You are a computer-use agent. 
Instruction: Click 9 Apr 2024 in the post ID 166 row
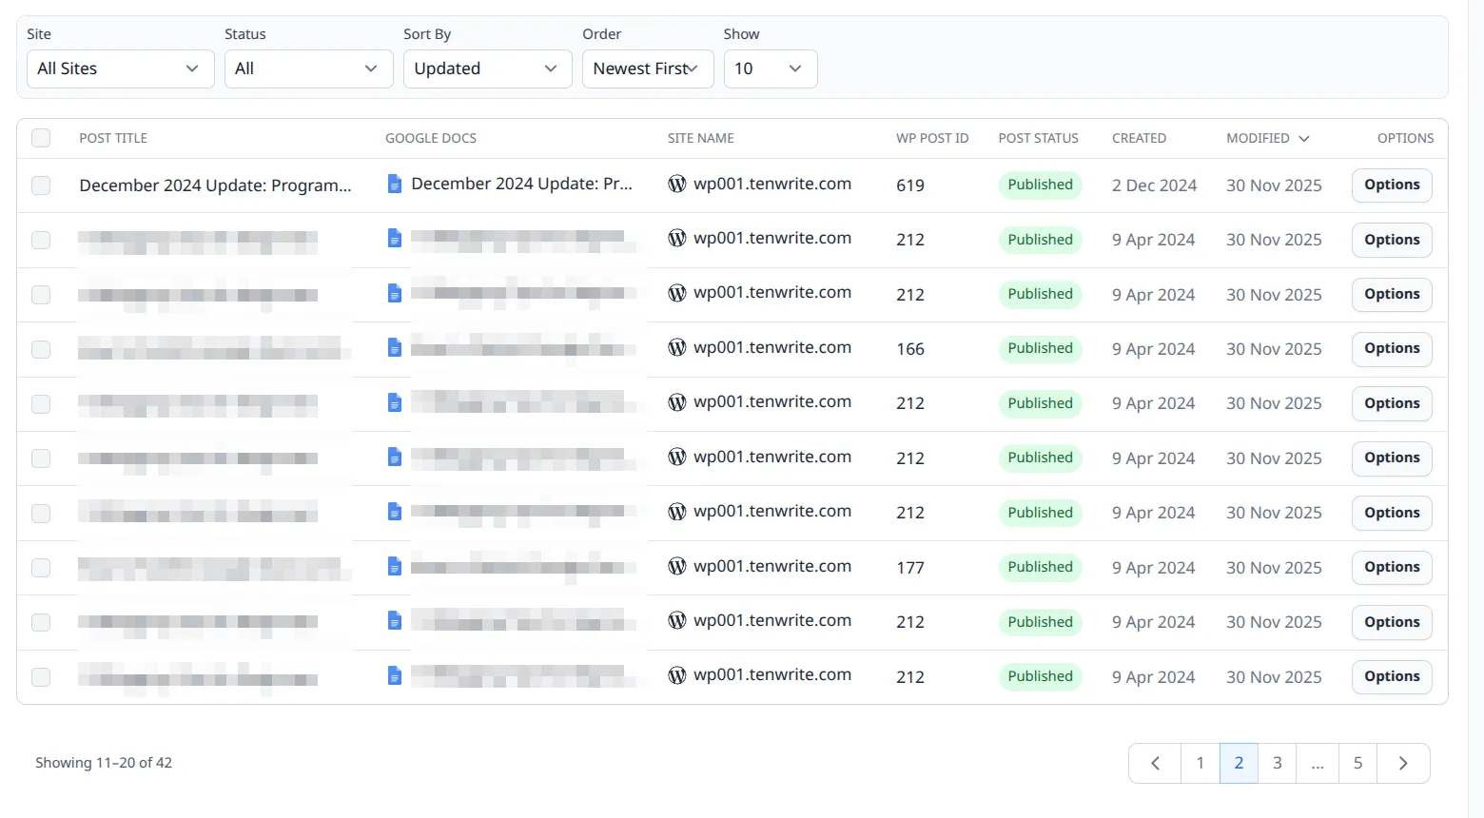click(1154, 349)
